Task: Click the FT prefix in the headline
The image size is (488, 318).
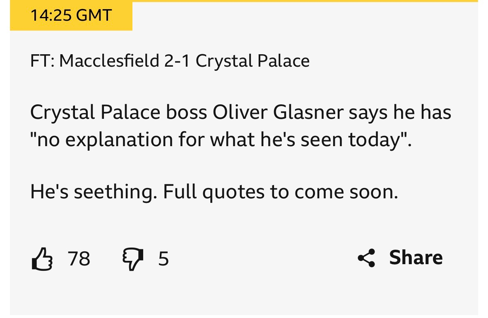Action: (41, 61)
